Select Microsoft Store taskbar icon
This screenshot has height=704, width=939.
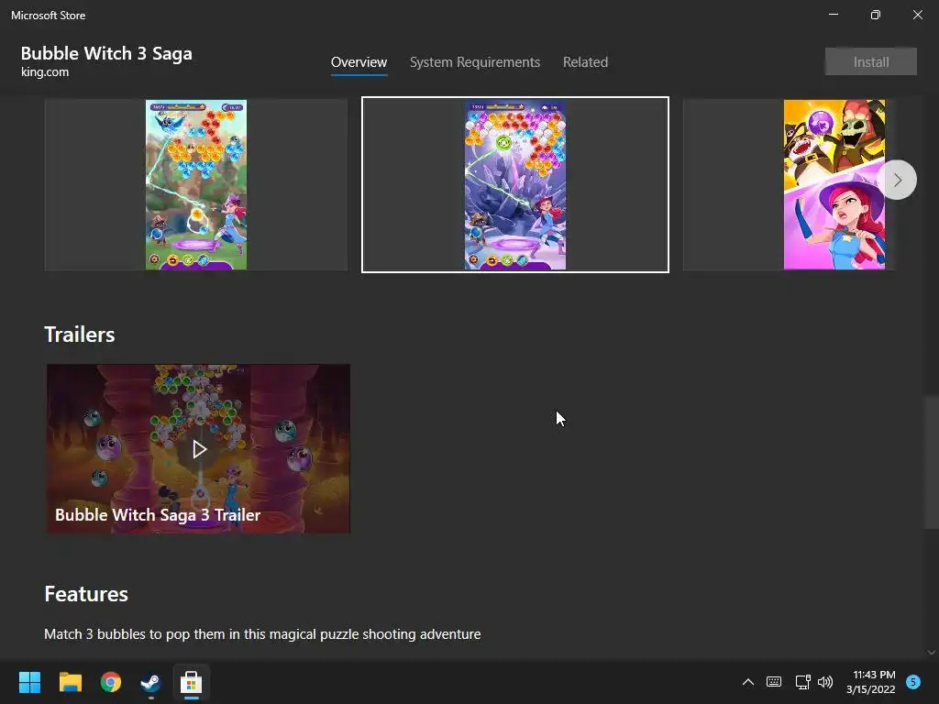point(191,682)
